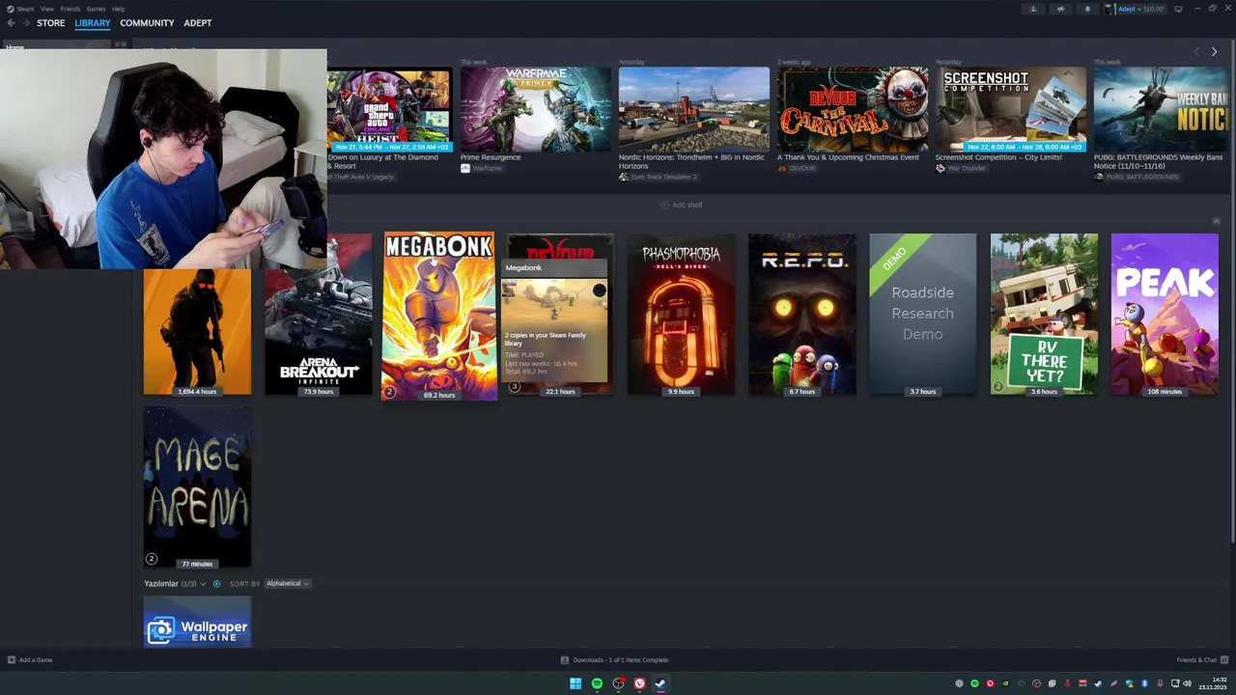
Task: Click family copies badge on Mage Arena
Action: pyautogui.click(x=151, y=559)
